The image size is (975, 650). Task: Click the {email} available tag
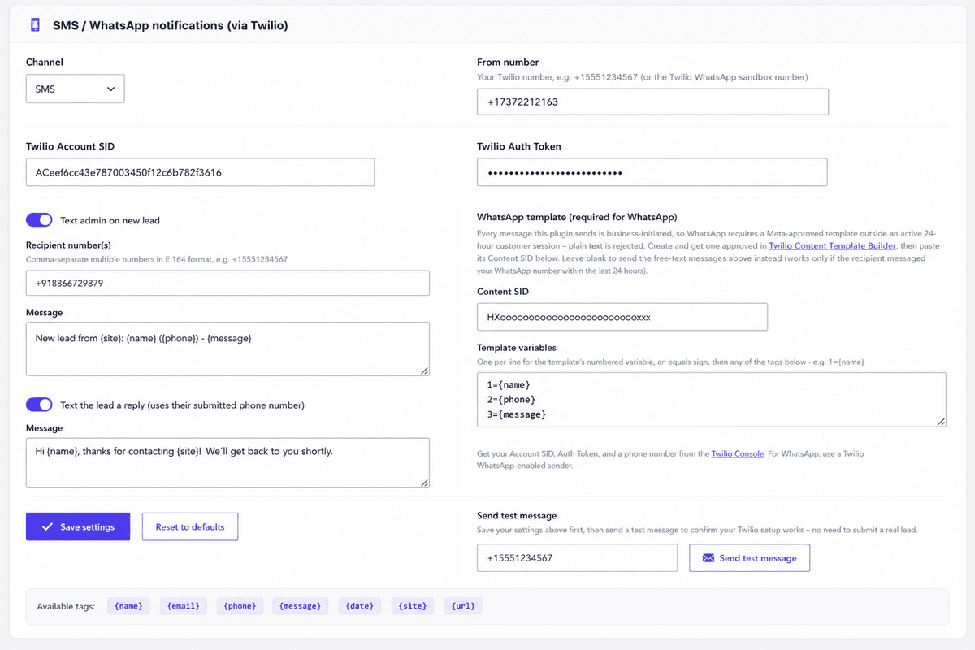[184, 606]
